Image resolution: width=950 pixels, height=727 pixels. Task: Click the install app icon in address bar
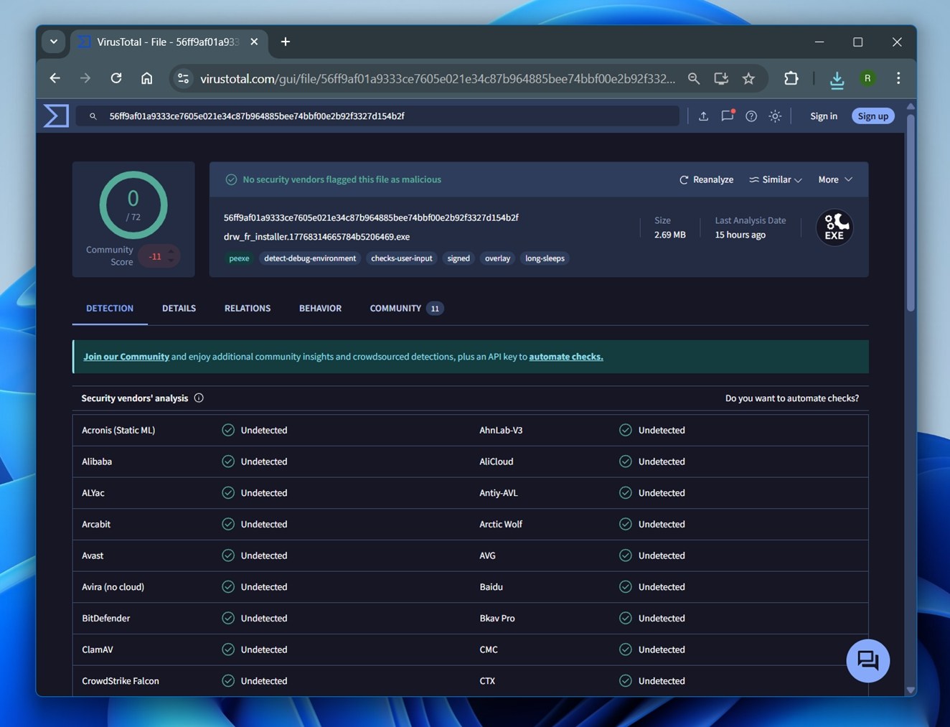click(x=721, y=78)
